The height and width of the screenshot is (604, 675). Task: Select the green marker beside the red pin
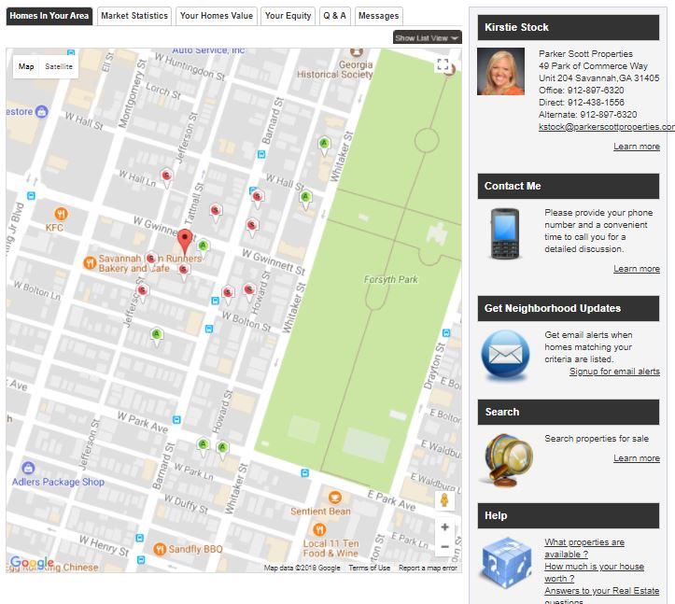point(204,247)
